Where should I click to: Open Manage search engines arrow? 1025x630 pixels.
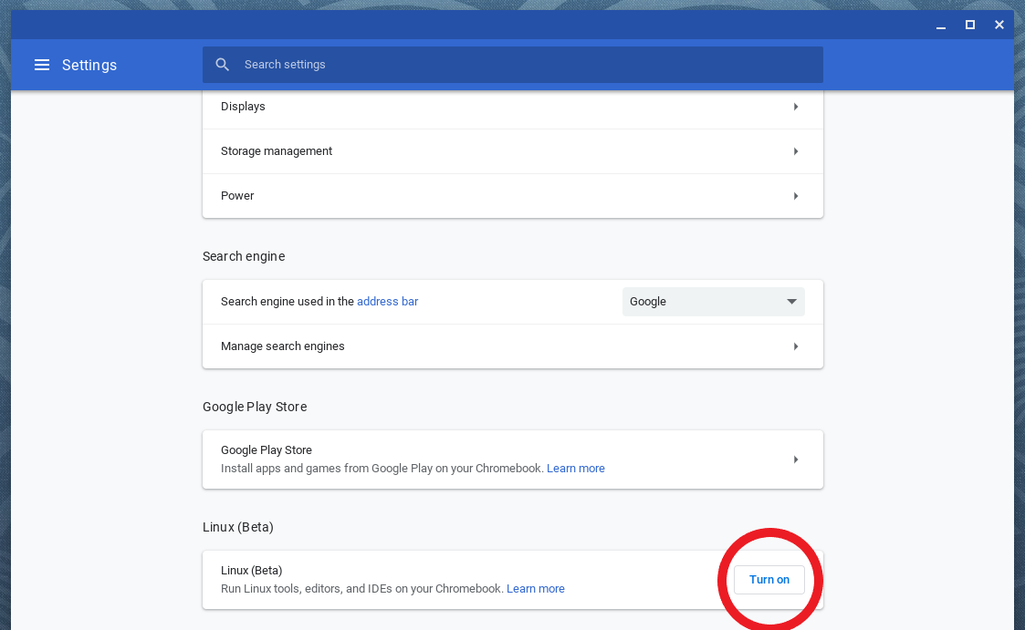796,346
